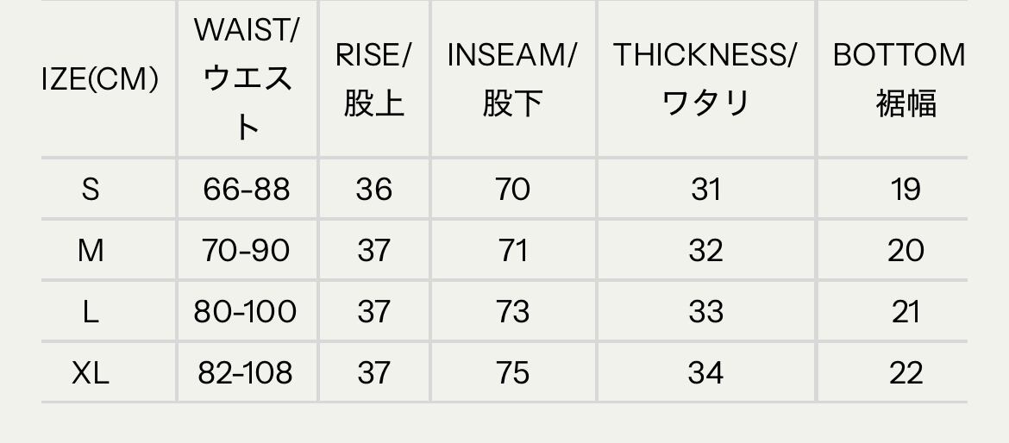1009x443 pixels.
Task: Select the L size row label
Action: (x=91, y=311)
